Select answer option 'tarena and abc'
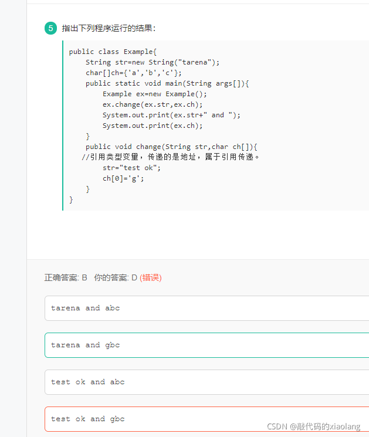 (207, 308)
